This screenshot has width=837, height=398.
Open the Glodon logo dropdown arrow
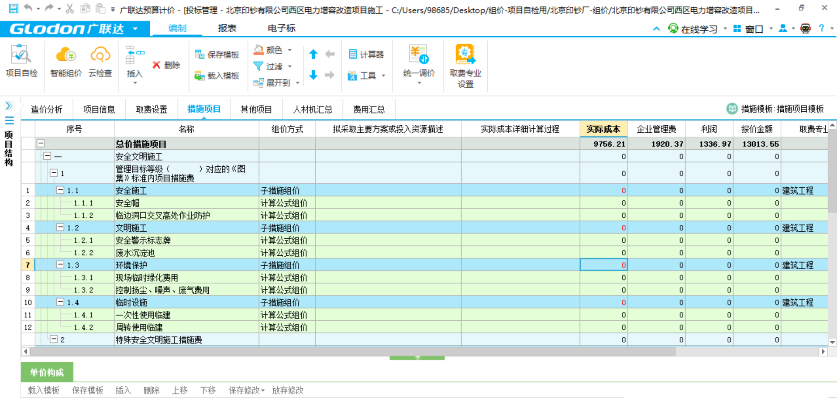tap(135, 29)
